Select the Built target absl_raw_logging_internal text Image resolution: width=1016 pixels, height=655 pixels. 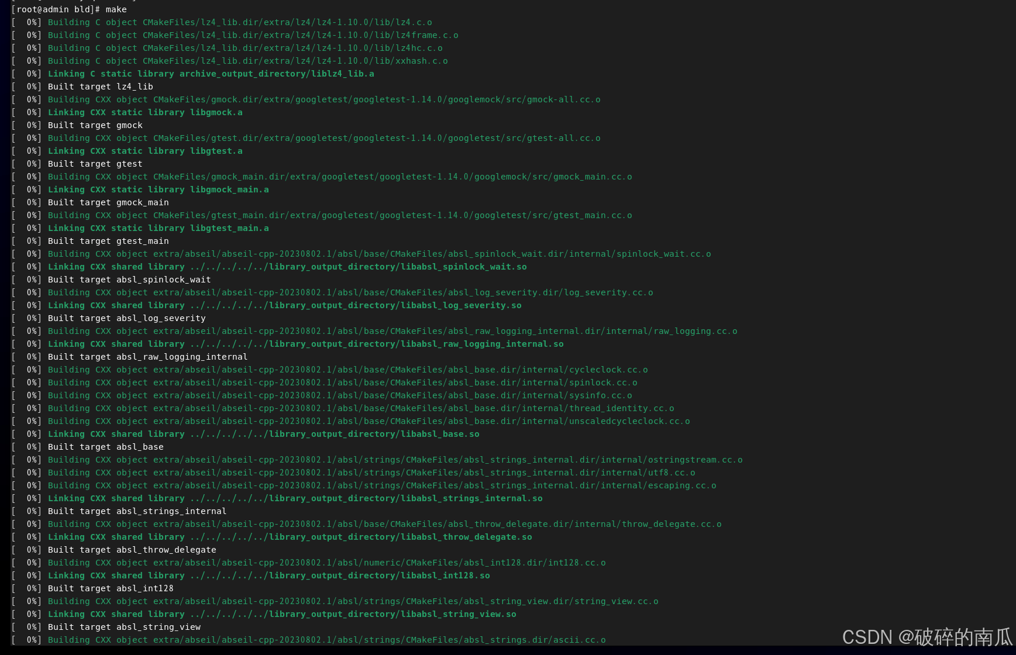[x=147, y=357]
